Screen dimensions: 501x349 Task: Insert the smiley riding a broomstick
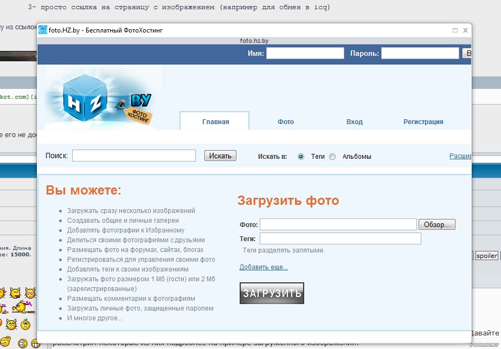23,307
